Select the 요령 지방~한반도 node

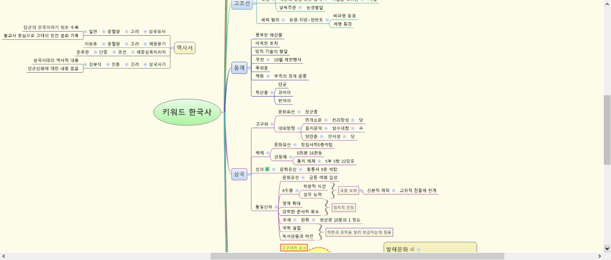(x=306, y=20)
